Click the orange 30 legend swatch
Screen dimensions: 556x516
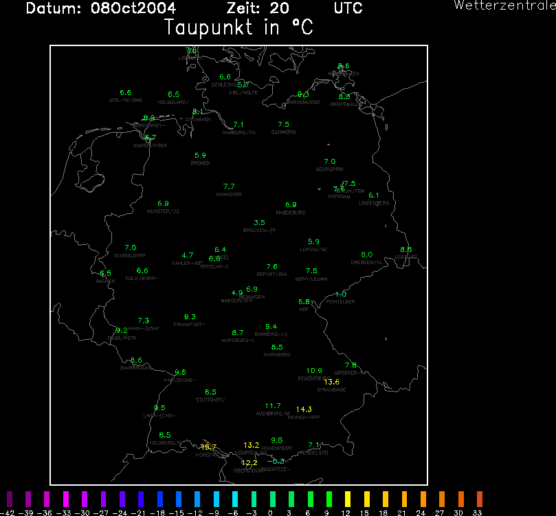coord(460,499)
